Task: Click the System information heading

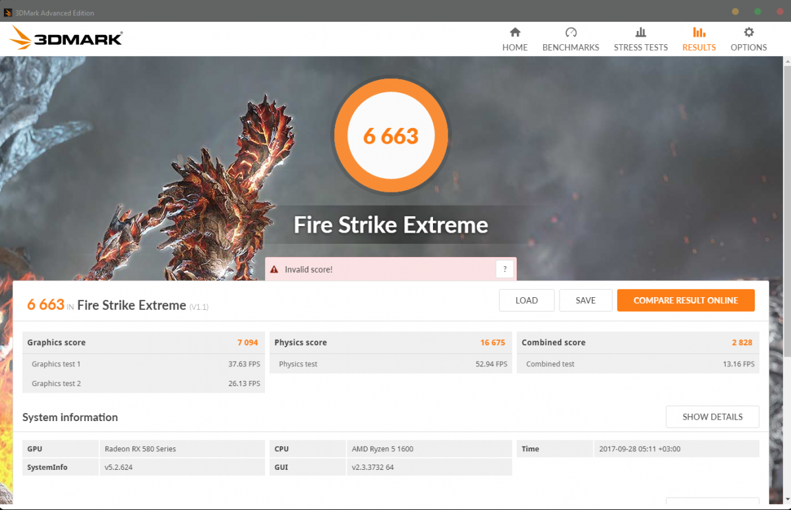Action: pyautogui.click(x=70, y=417)
